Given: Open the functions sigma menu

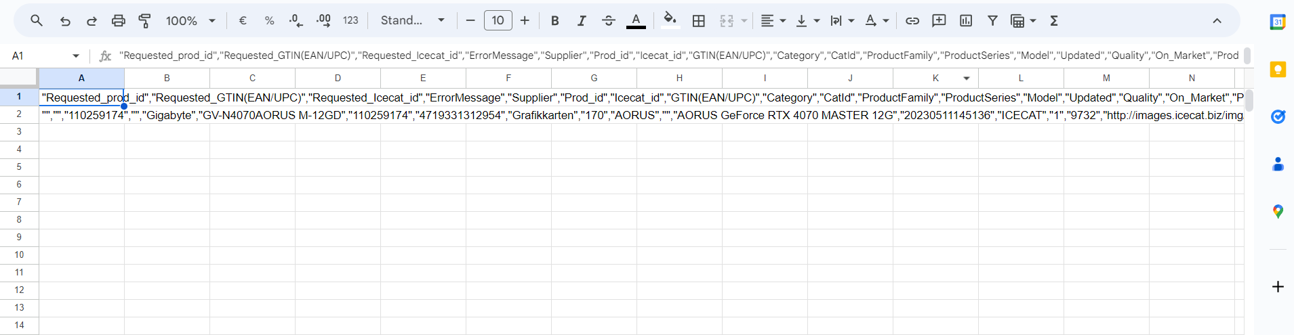Looking at the screenshot, I should [x=1054, y=21].
